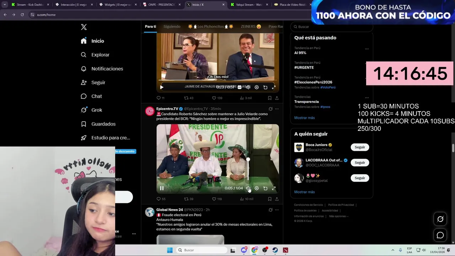
Task: Repost the post with 43 reposts
Action: point(189,98)
